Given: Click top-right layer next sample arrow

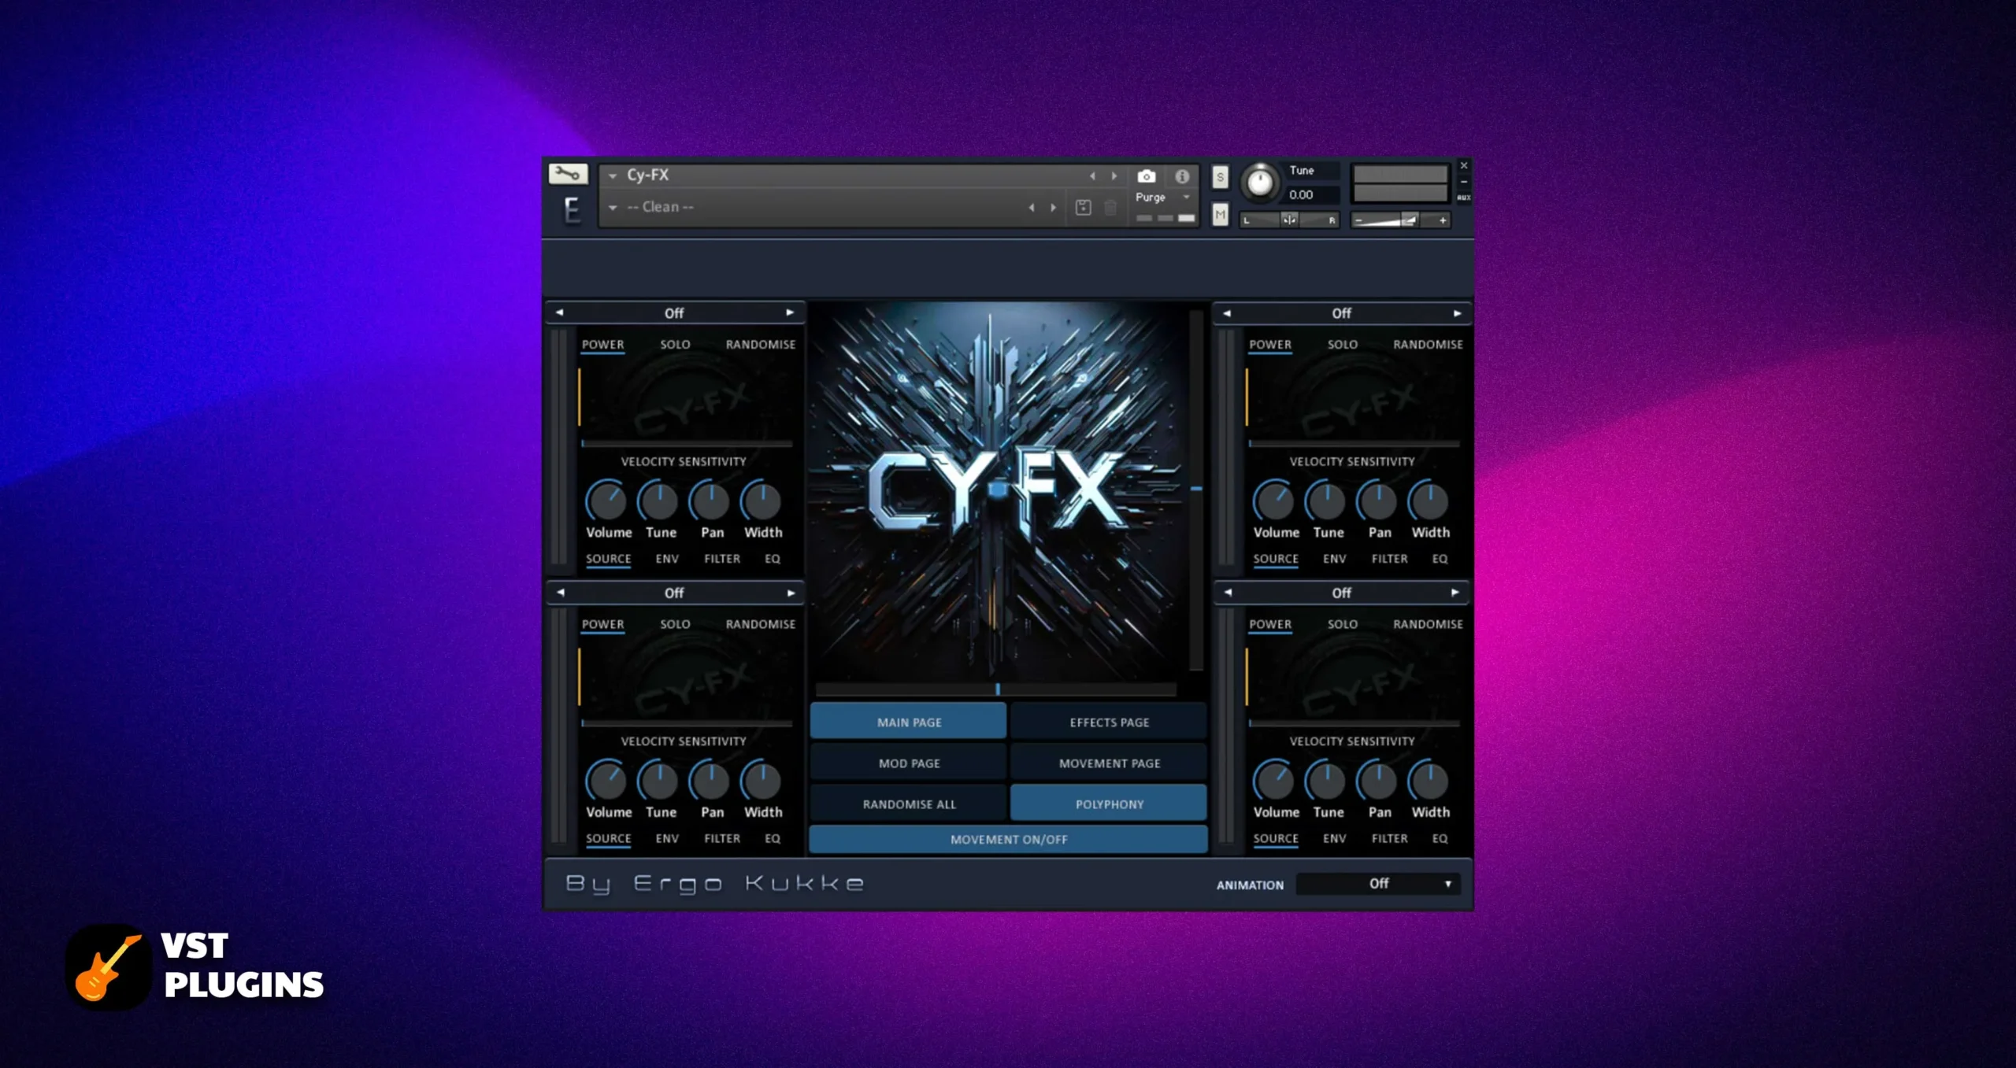Looking at the screenshot, I should (1458, 313).
